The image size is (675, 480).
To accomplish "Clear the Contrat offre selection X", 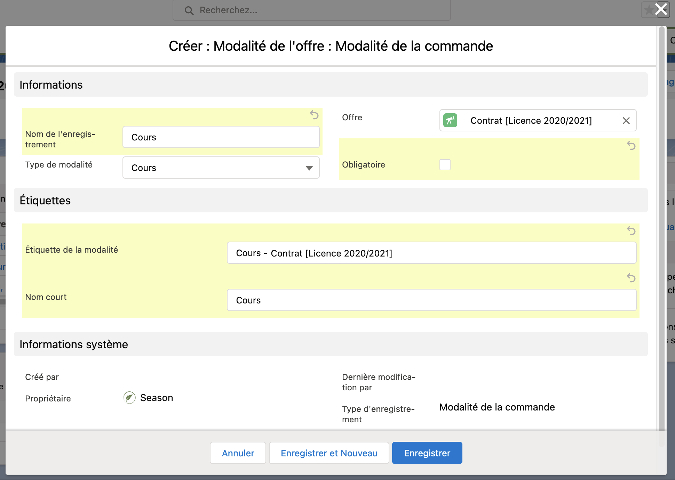I will 626,121.
